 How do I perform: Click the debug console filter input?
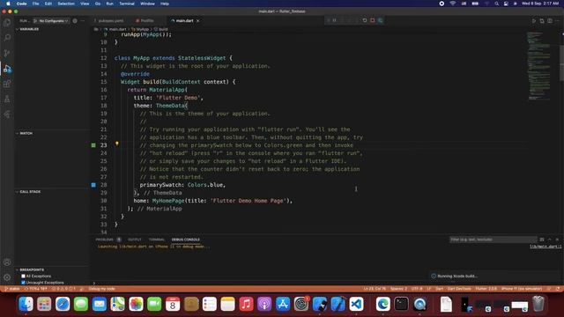coord(493,240)
